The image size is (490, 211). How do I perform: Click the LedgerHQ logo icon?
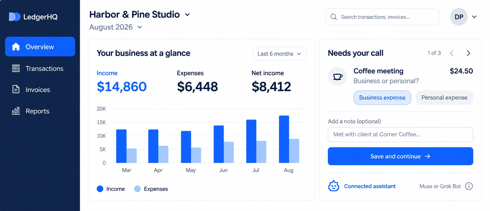(x=15, y=17)
